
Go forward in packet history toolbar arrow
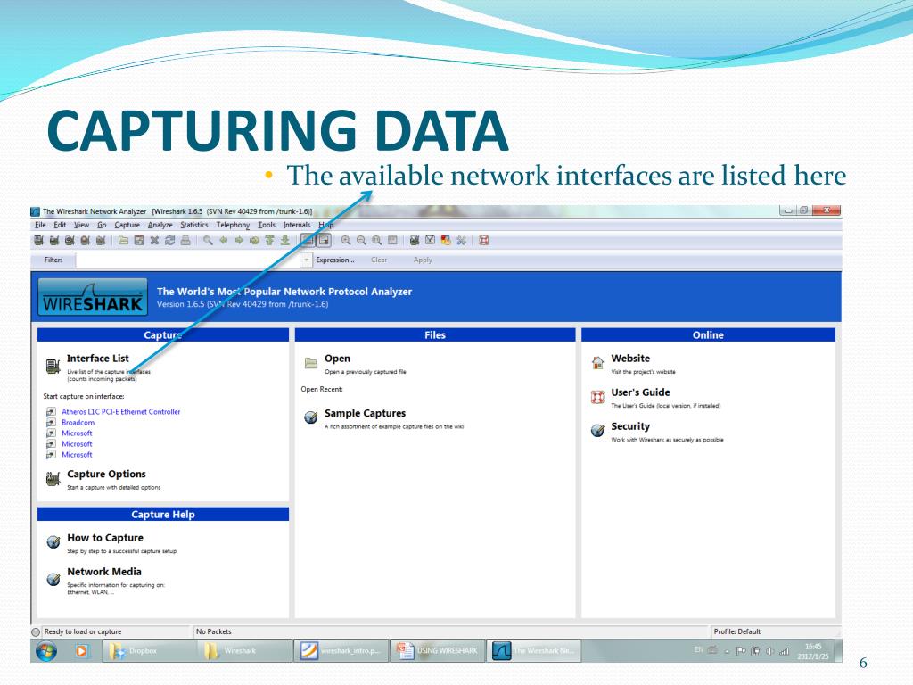point(239,241)
